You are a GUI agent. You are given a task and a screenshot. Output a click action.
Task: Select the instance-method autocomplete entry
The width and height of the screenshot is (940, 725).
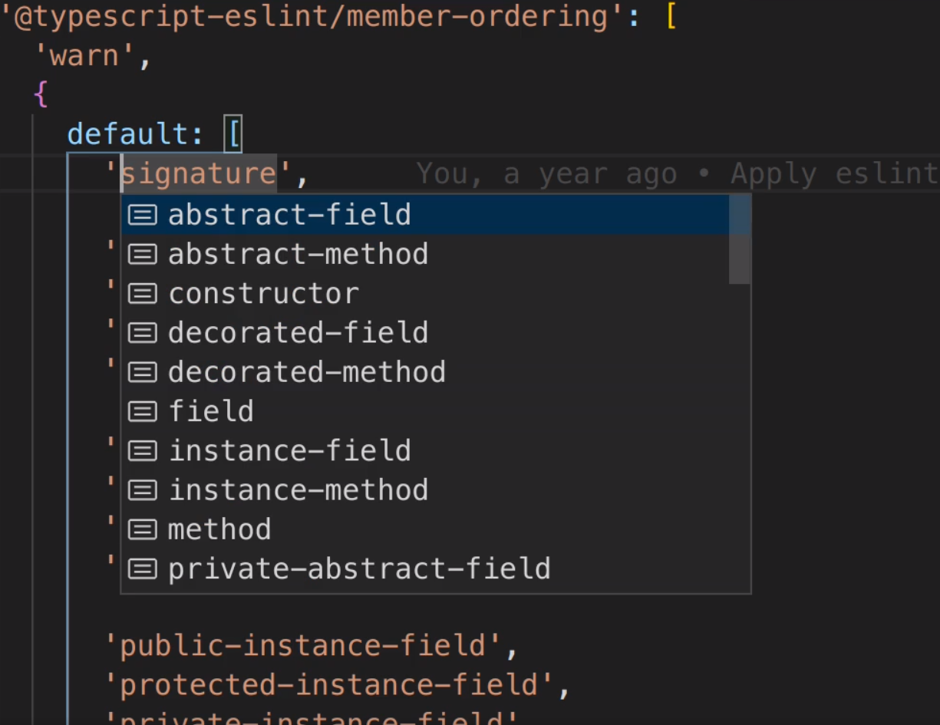[298, 490]
